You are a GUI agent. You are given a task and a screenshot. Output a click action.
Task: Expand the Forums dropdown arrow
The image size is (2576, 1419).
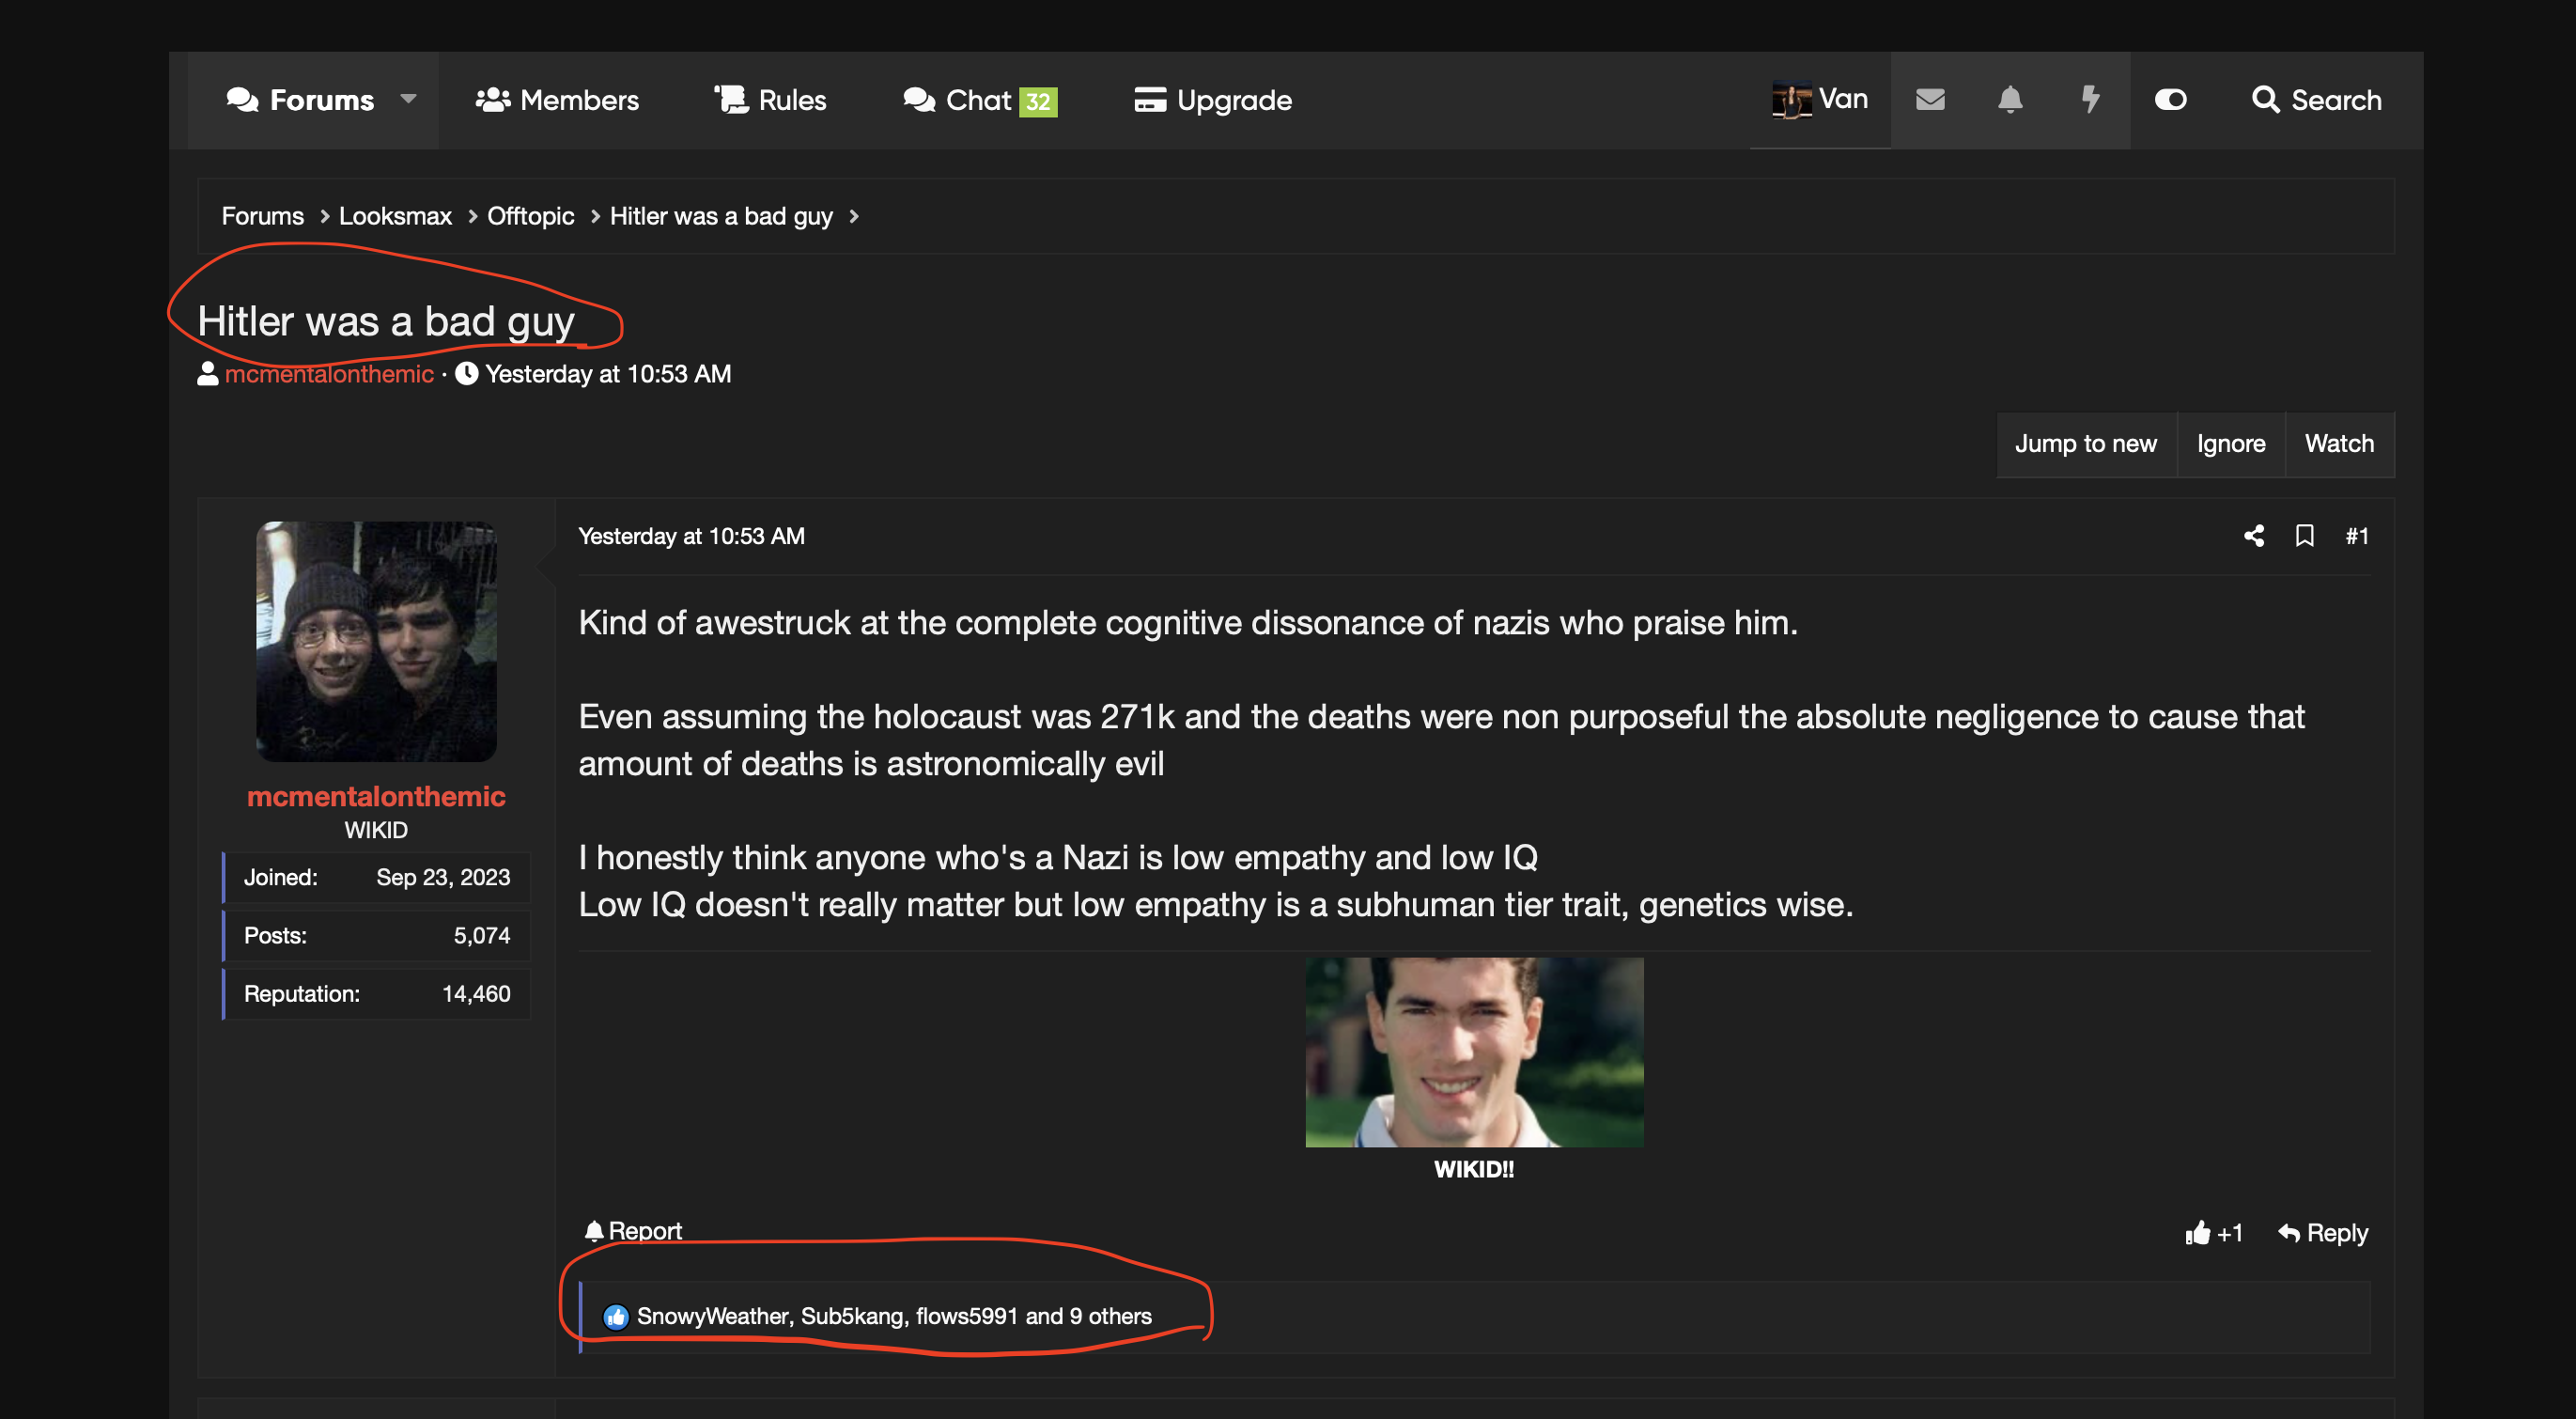click(x=408, y=98)
